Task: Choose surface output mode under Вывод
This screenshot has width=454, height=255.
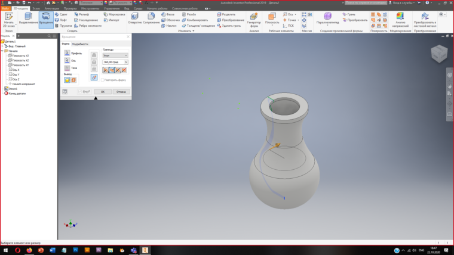Action: pos(73,80)
